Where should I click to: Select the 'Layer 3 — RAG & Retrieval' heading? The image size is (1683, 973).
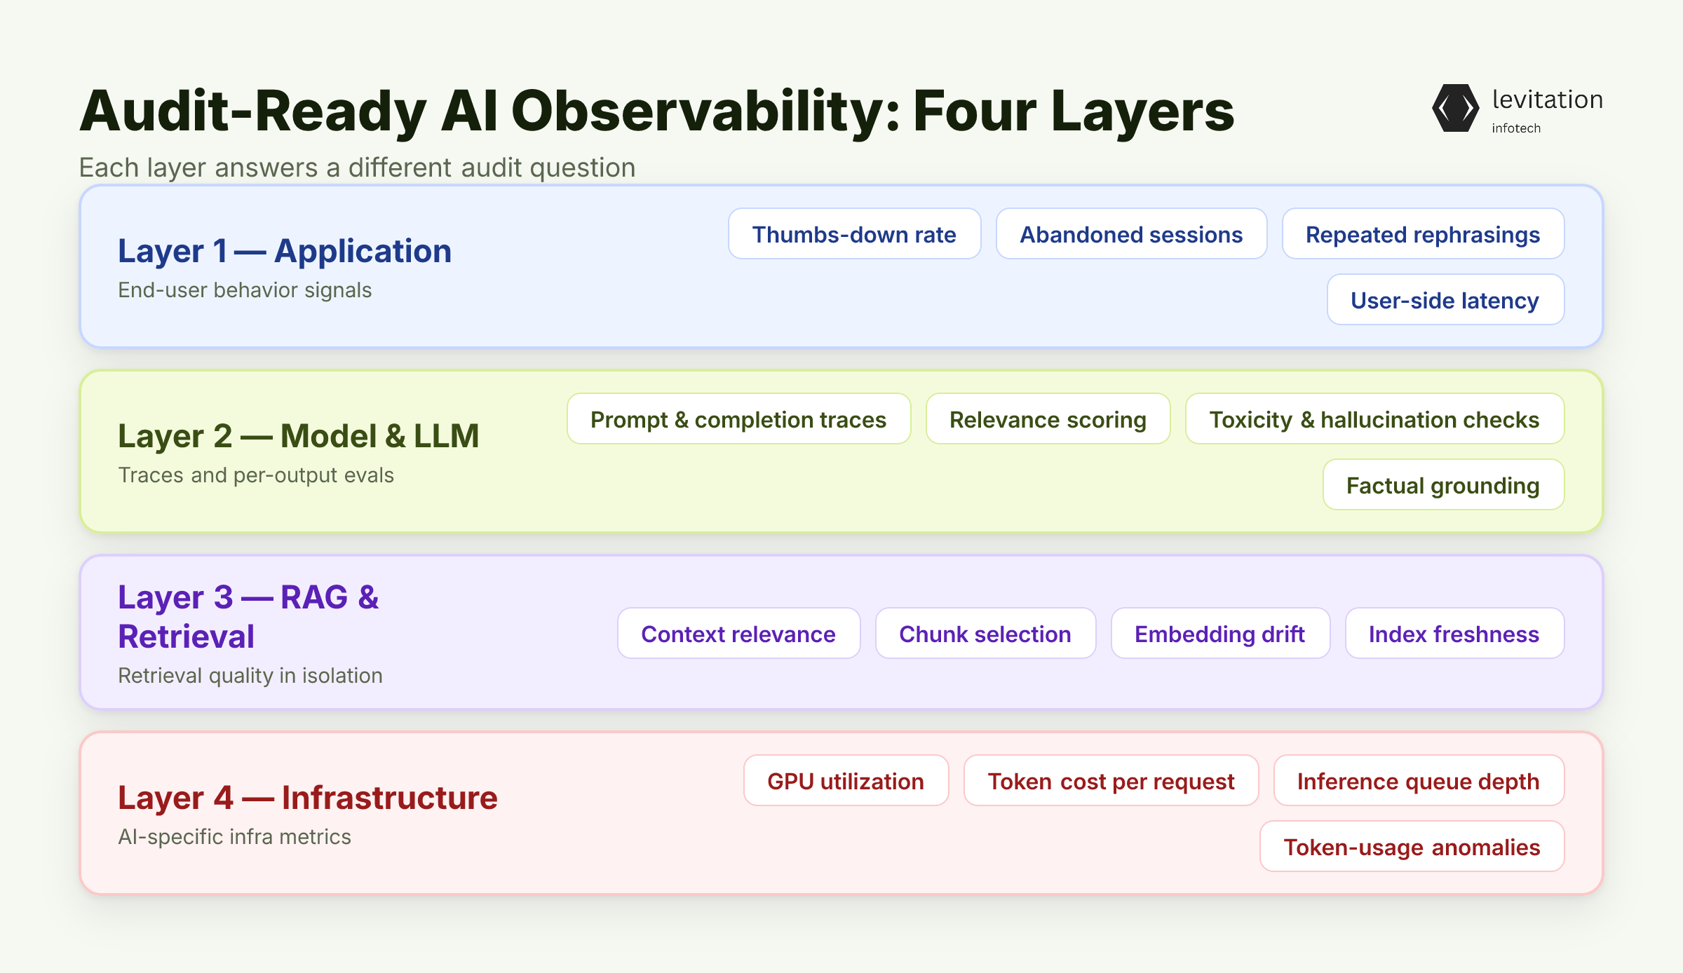click(248, 617)
